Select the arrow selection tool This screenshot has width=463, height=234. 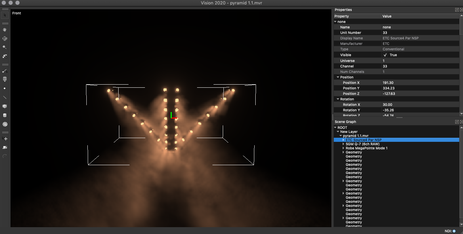(5, 15)
